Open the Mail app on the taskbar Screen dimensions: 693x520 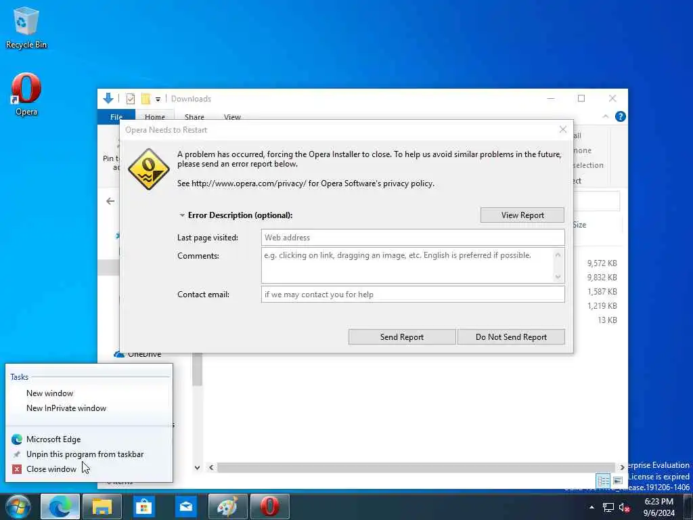[x=186, y=506]
